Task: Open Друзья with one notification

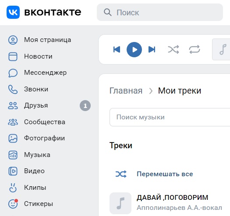Action: click(x=49, y=105)
